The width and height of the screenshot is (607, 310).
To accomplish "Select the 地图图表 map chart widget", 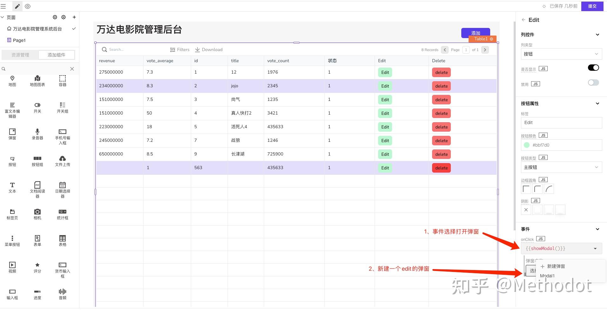I will click(x=37, y=81).
